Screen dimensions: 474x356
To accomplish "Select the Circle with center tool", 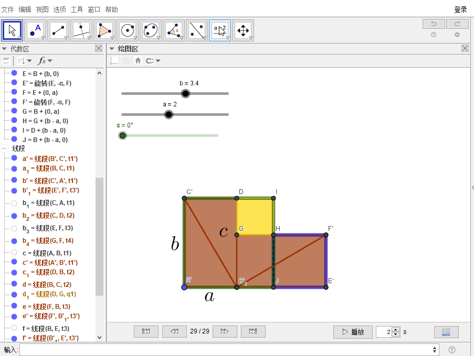I will tap(128, 30).
